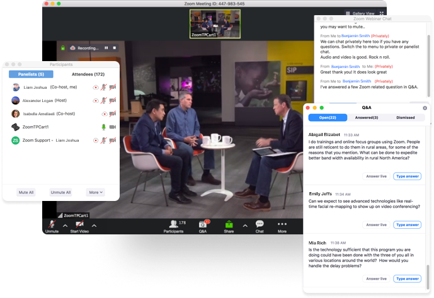
Task: Type answer to Mia Rich's question
Action: click(407, 278)
